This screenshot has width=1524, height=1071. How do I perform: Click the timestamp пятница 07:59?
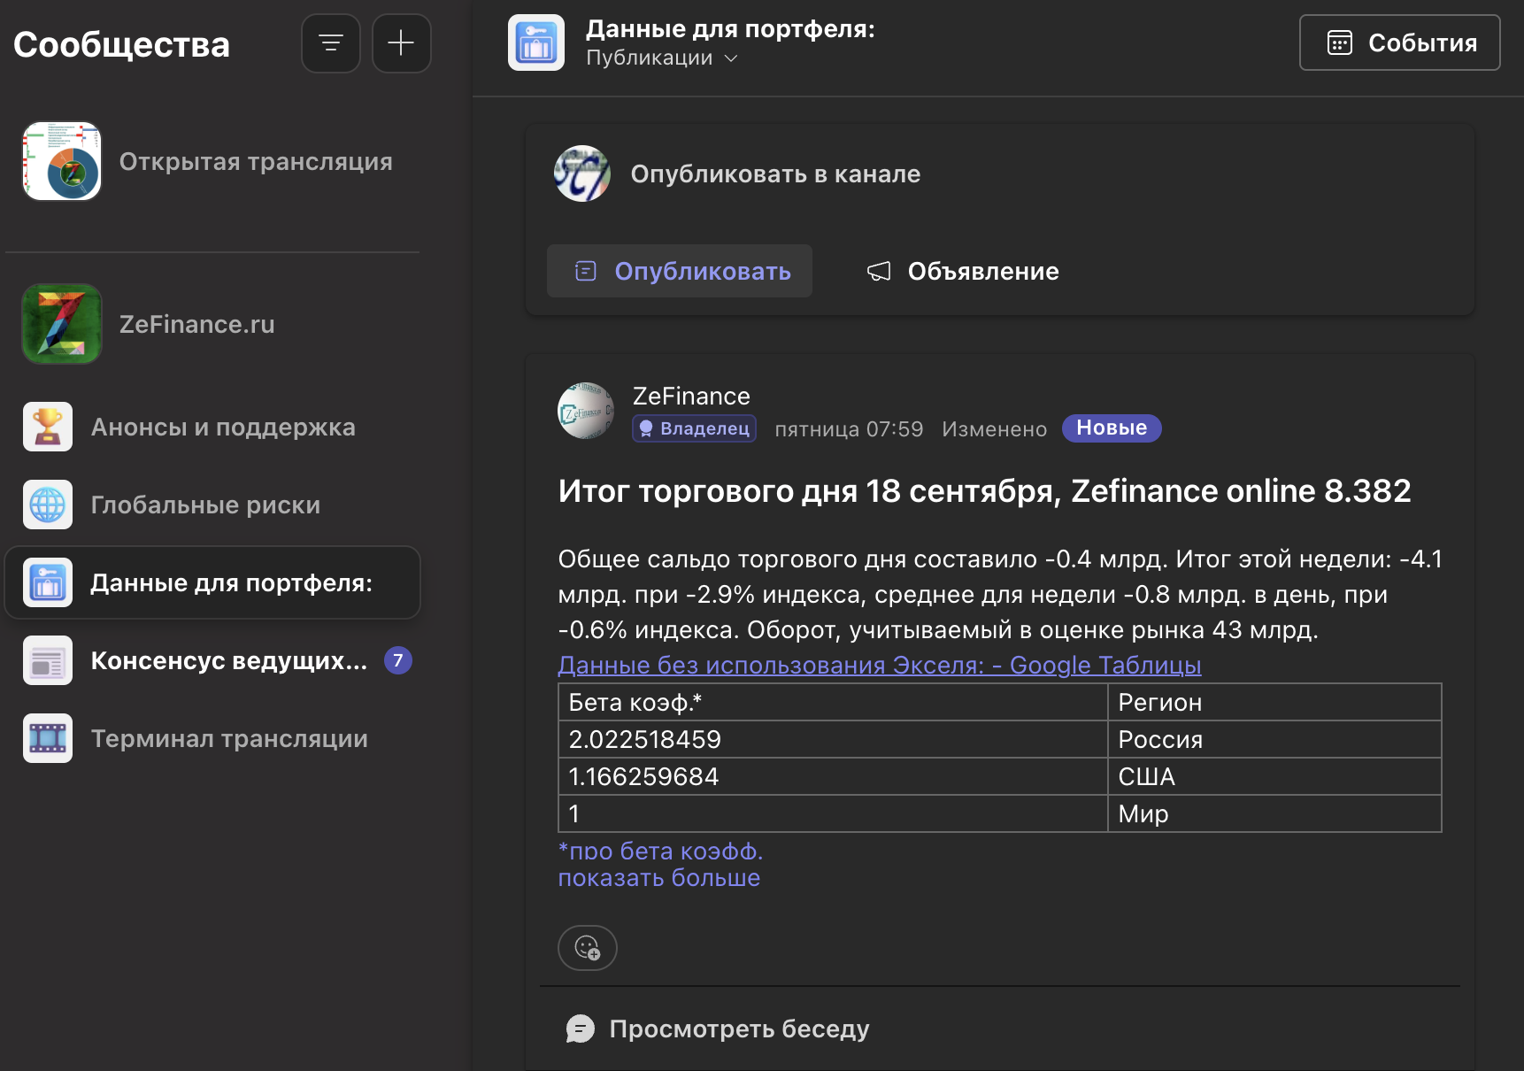tap(849, 429)
